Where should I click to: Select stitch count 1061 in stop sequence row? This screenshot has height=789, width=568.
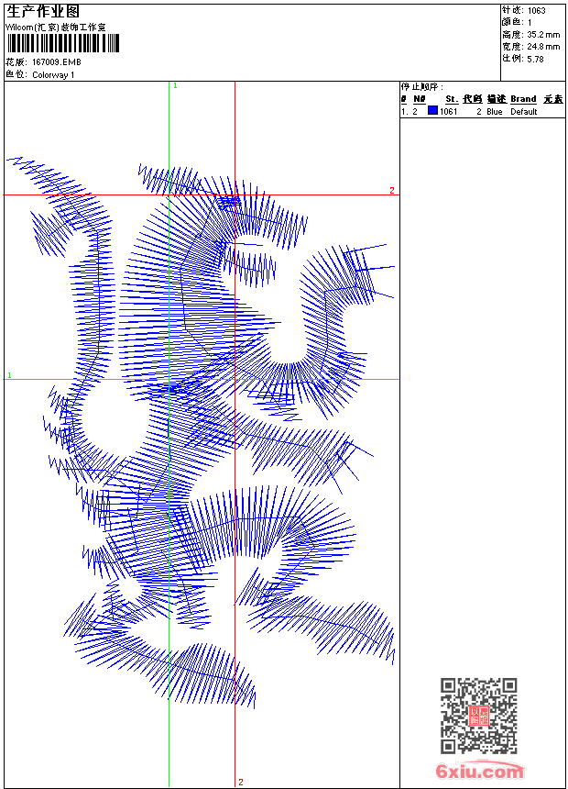(x=449, y=112)
